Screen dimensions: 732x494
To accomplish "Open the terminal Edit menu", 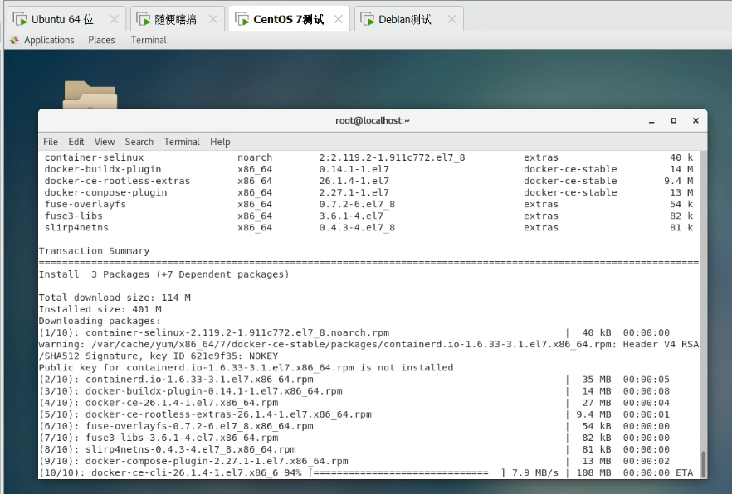I will click(76, 142).
